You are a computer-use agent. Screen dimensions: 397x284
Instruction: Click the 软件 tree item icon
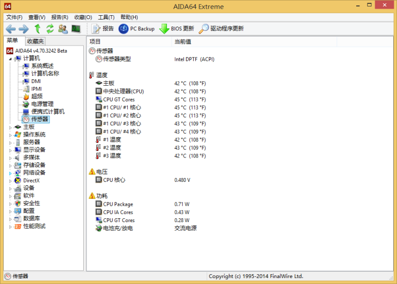(x=18, y=195)
